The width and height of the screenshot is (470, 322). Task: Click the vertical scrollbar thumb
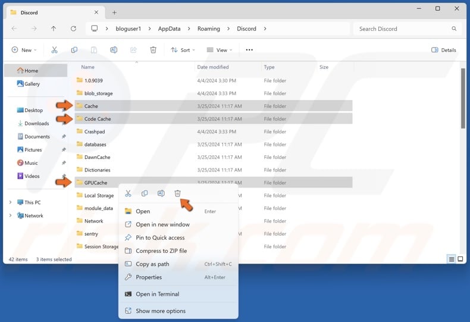pos(463,98)
